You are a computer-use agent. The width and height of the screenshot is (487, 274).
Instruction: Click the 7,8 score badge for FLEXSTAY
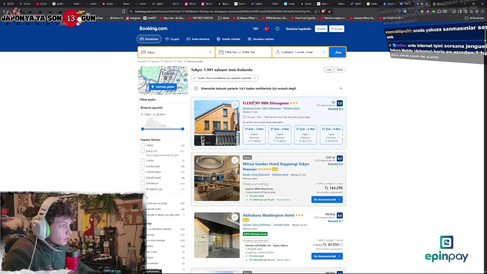click(339, 103)
